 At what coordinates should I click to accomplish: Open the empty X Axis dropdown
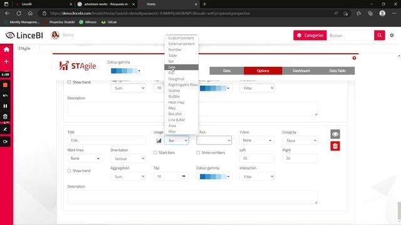pyautogui.click(x=214, y=140)
